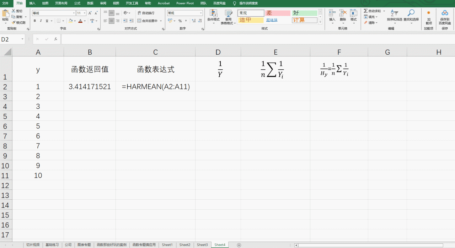Toggle italic formatting (I)
455x248 pixels.
tap(41, 21)
